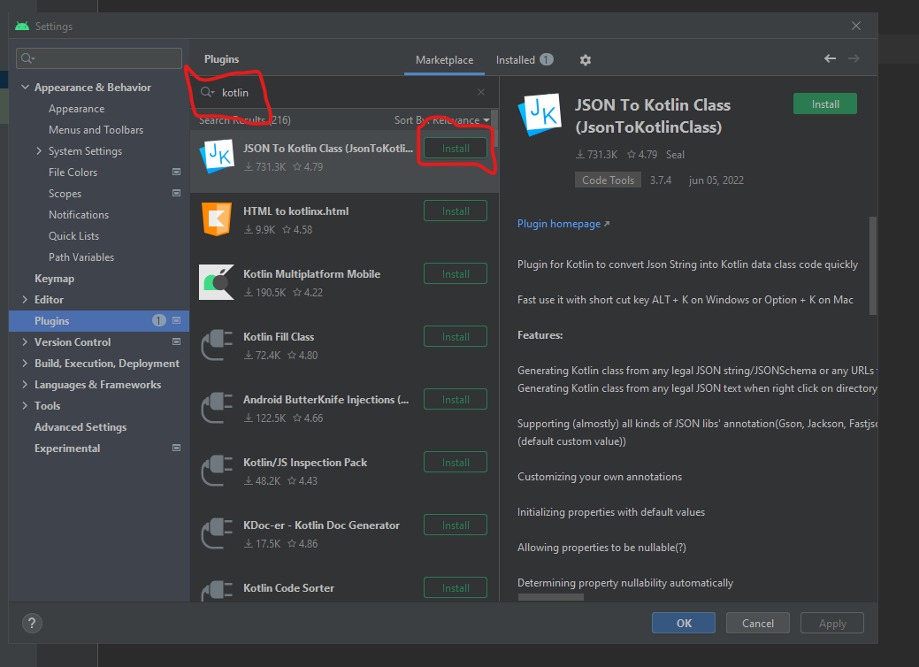
Task: Expand the System Settings tree node
Action: (x=39, y=151)
